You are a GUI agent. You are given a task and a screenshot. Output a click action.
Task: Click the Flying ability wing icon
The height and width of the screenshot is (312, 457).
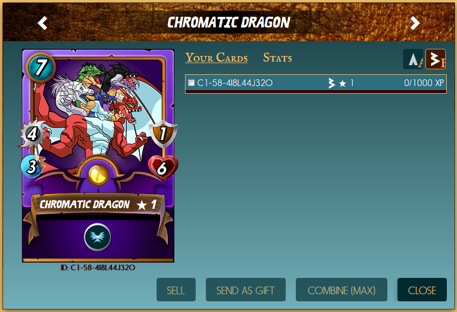click(97, 237)
